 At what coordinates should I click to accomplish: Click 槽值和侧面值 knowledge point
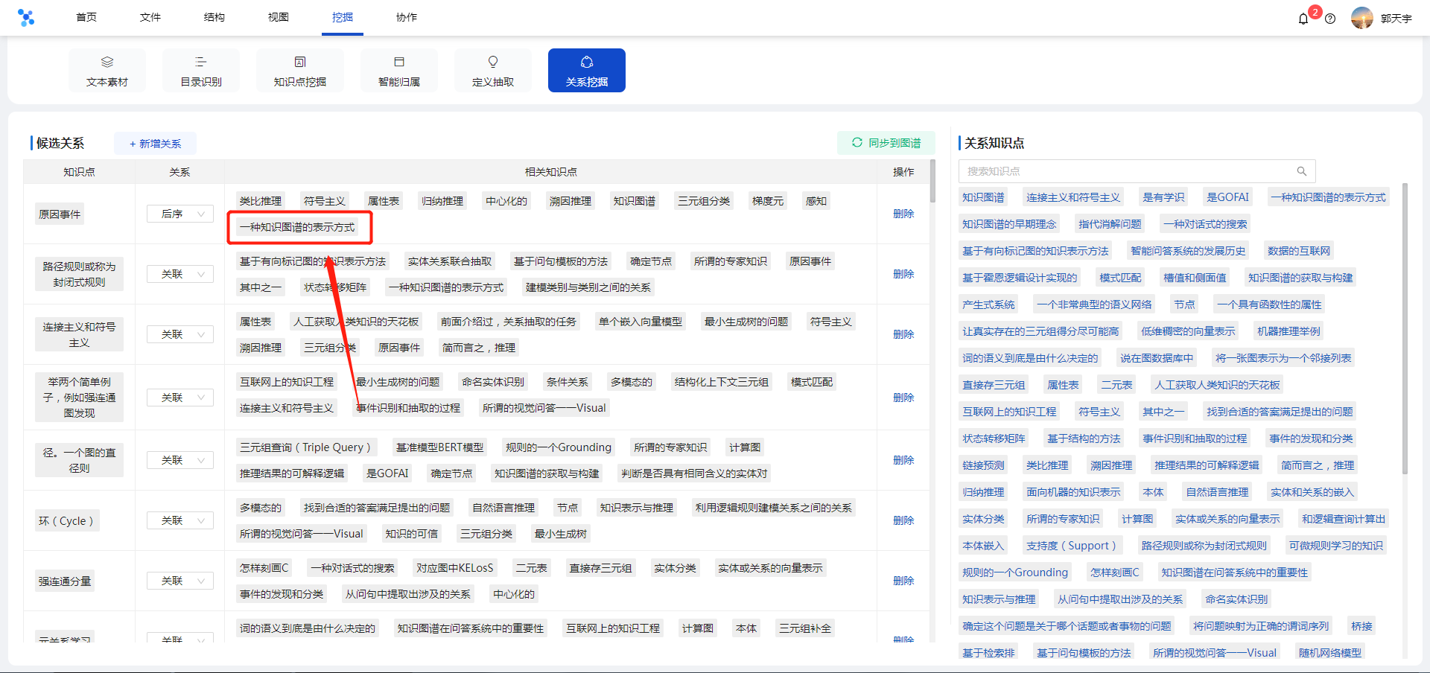1195,278
